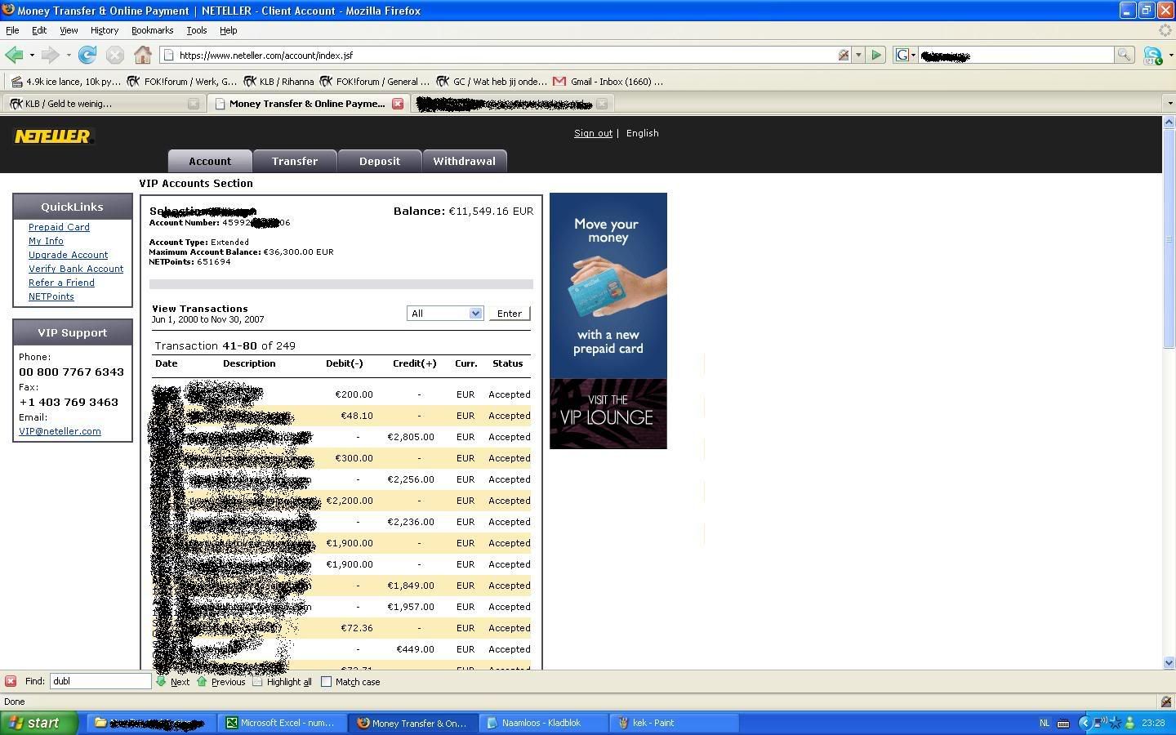The width and height of the screenshot is (1176, 735).
Task: Open the View menu
Action: [69, 30]
